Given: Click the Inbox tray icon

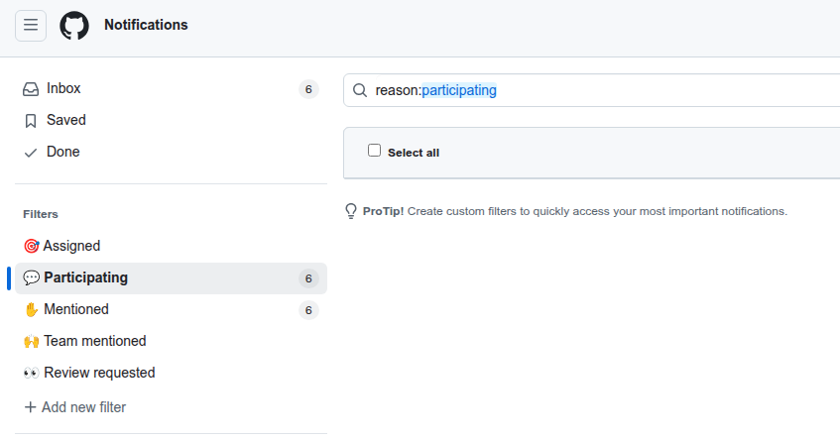Looking at the screenshot, I should tap(31, 89).
